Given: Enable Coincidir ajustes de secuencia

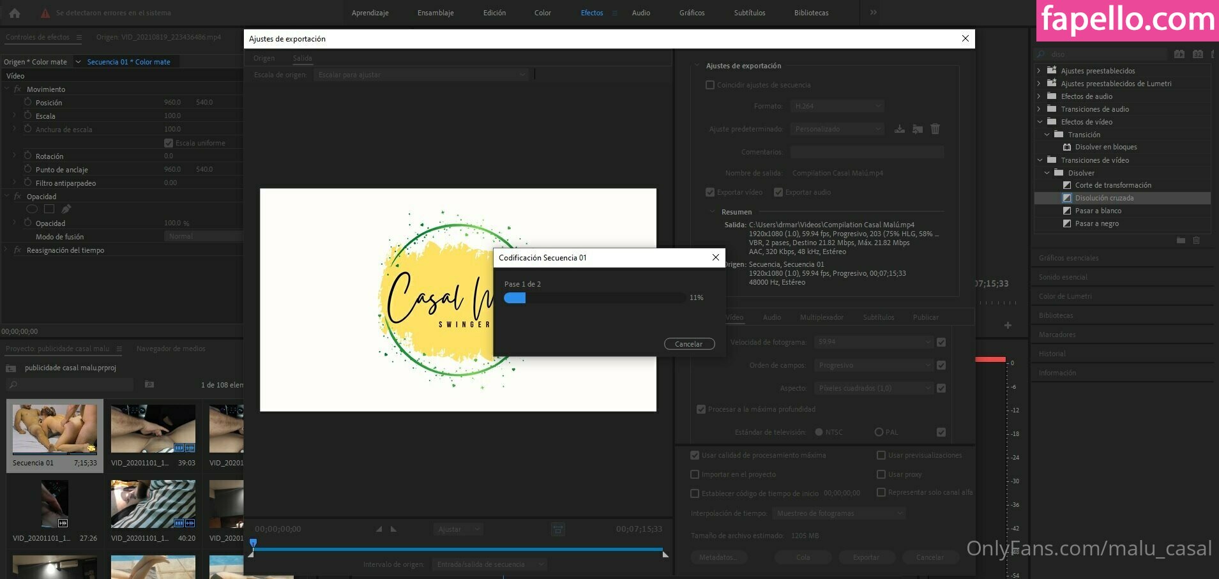Looking at the screenshot, I should [710, 85].
